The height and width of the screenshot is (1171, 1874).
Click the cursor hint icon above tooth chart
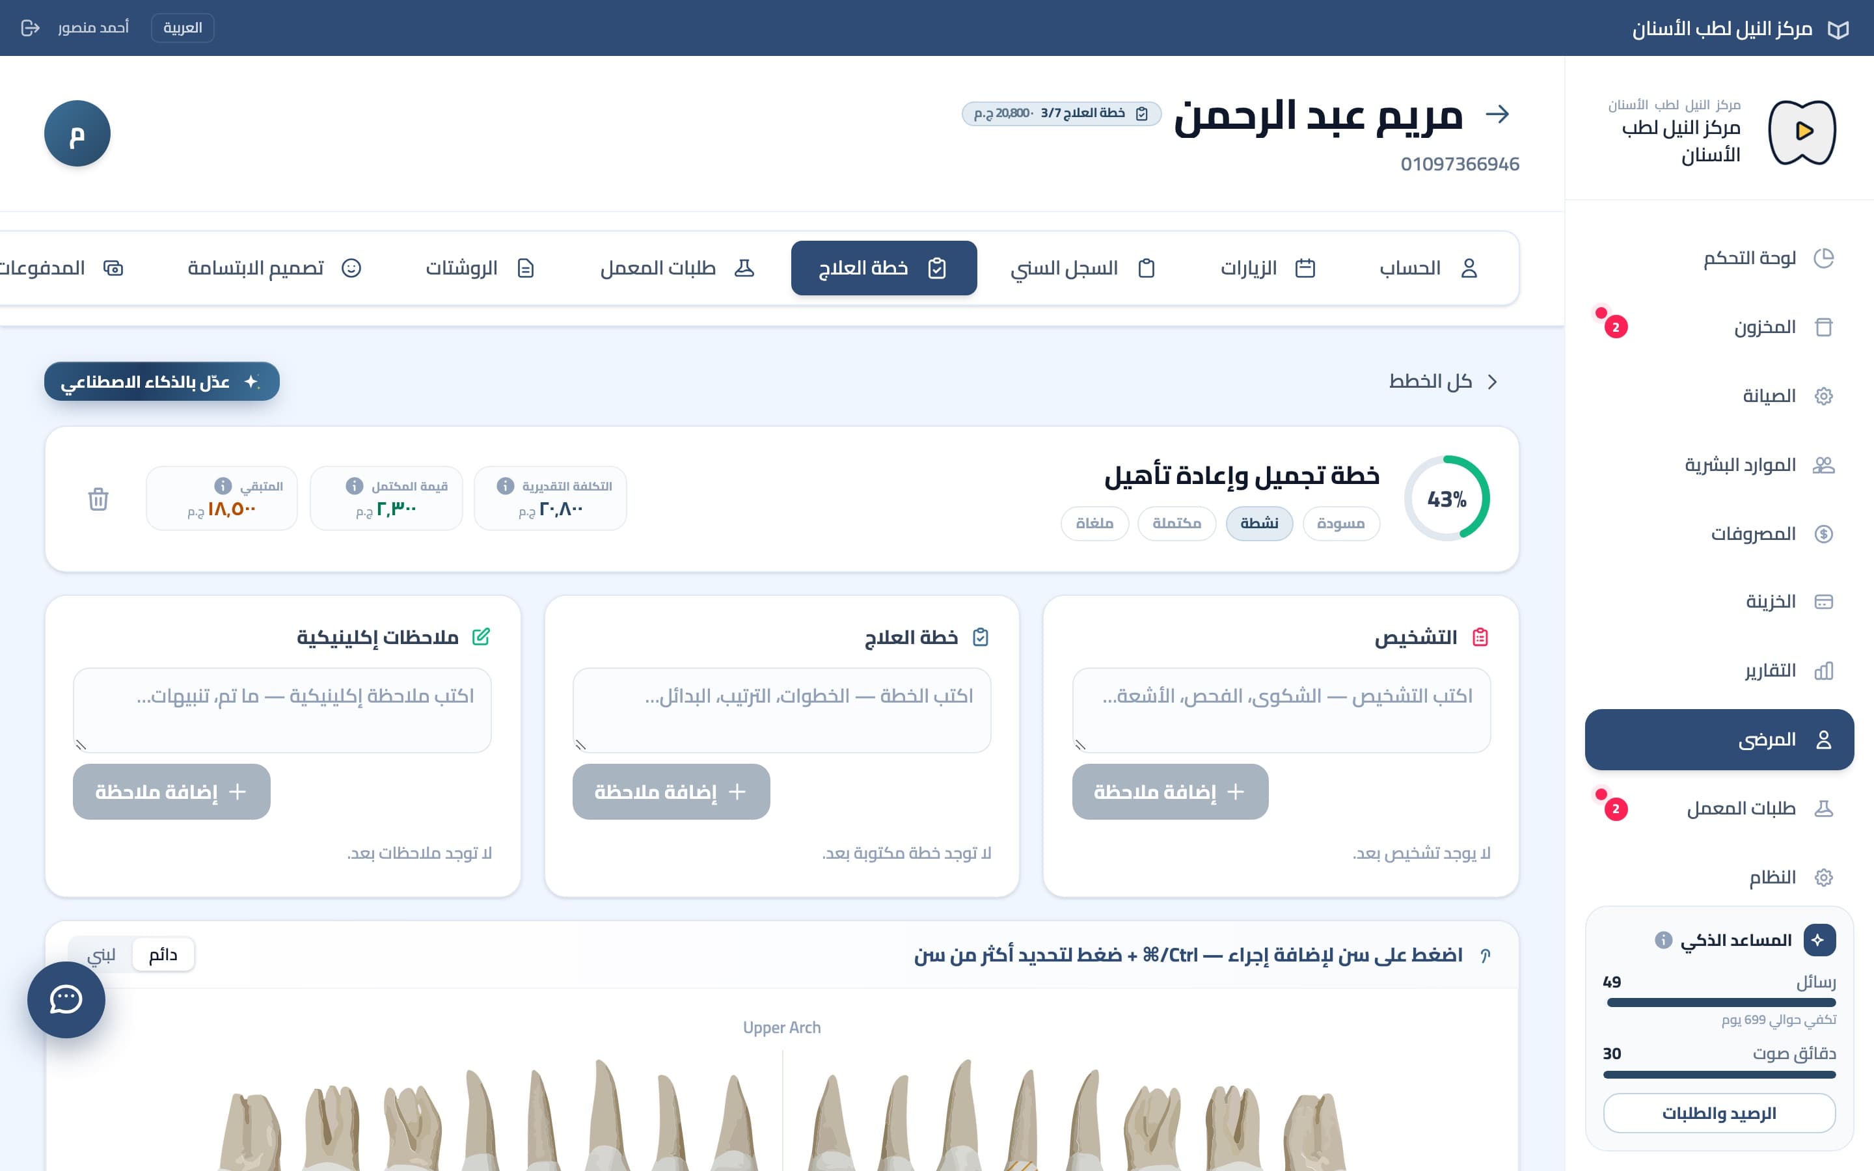coord(1486,955)
